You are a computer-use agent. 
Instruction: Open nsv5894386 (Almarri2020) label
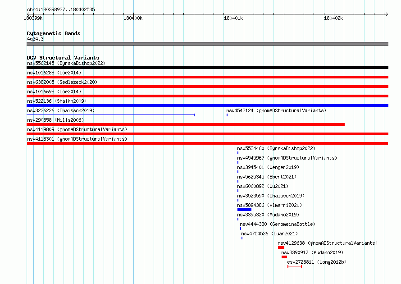269,205
